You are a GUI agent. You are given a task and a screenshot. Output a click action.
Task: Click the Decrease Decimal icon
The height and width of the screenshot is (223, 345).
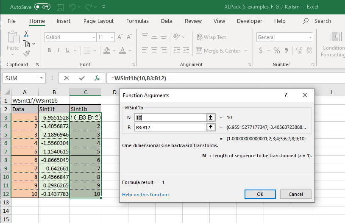click(x=309, y=50)
